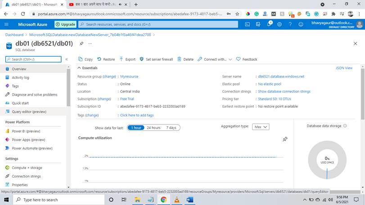Image resolution: width=365 pixels, height=205 pixels.
Task: Restore the database
Action: pos(106,59)
